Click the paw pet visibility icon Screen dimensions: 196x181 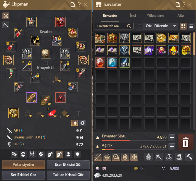coord(41,154)
